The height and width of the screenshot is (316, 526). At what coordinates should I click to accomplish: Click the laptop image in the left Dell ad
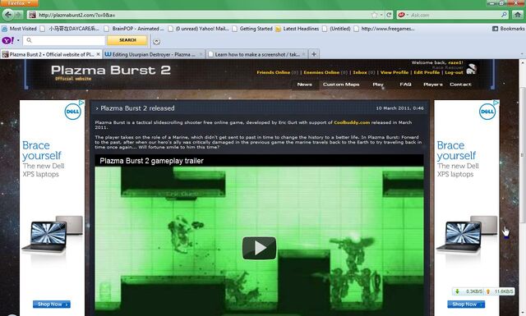click(52, 234)
